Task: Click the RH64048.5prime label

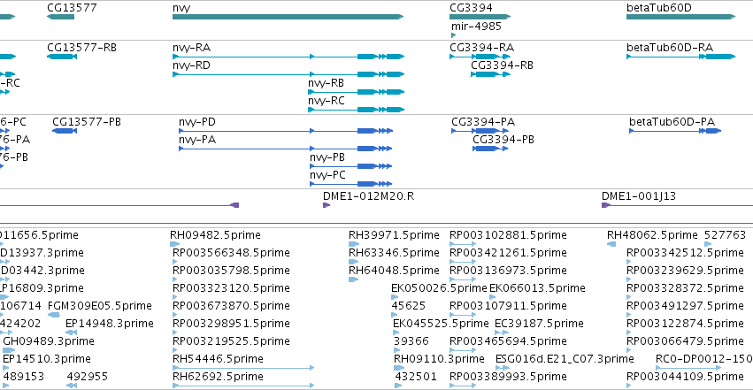Action: point(394,271)
